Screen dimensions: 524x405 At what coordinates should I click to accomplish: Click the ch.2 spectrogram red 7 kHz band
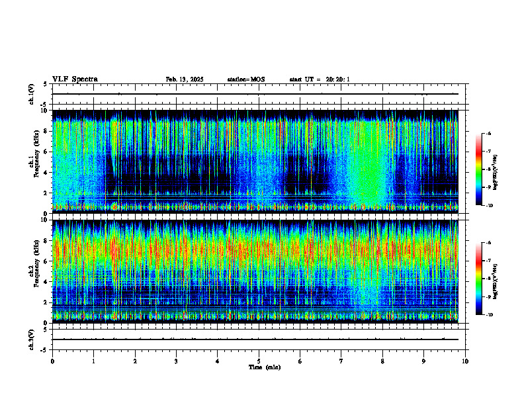tap(255, 249)
